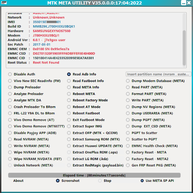Viewport: 193px width, 193px height.
Task: Click the app logo in title bar
Action: pyautogui.click(x=4, y=3)
